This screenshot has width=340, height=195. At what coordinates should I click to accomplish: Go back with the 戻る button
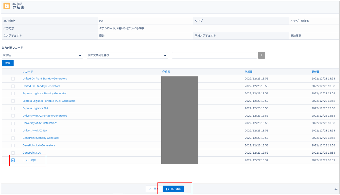154,189
